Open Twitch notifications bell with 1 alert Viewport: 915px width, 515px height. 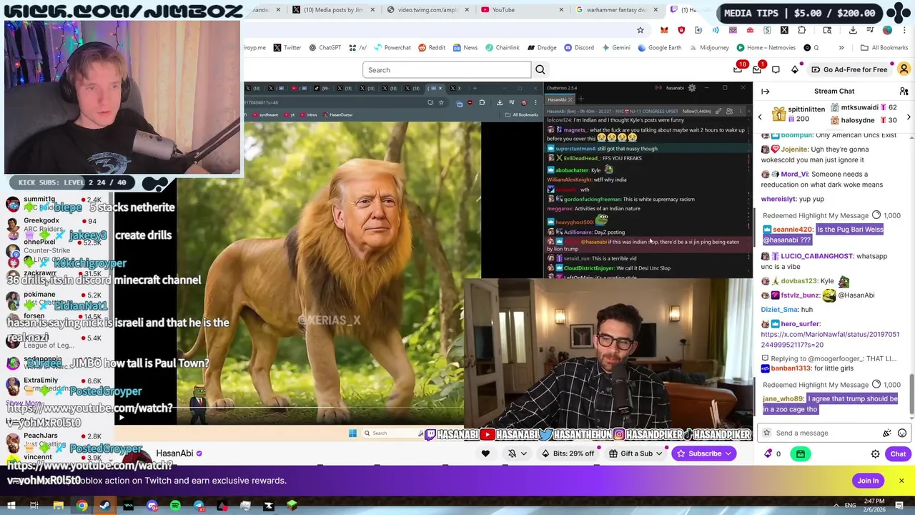(758, 69)
